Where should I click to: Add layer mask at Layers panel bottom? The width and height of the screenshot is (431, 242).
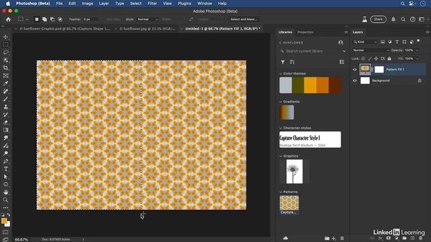(x=389, y=239)
